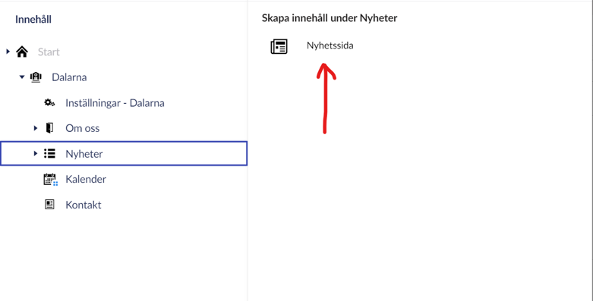Screen dimensions: 593x301
Task: Open the Om oss page label
Action: click(83, 128)
